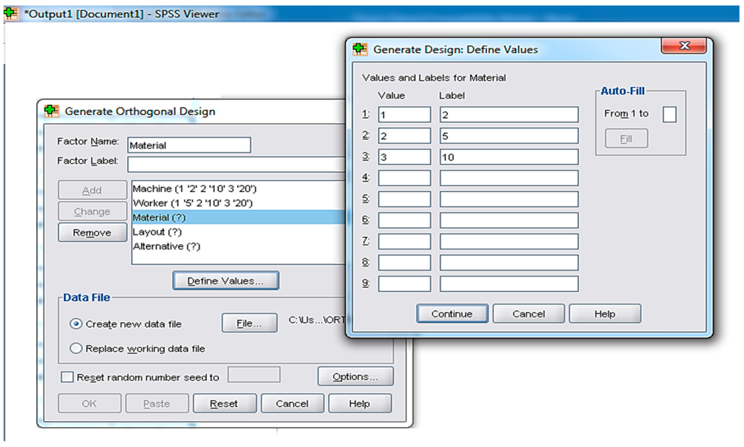Image resolution: width=744 pixels, height=447 pixels.
Task: Enable Reset random number seed checkbox
Action: (67, 377)
